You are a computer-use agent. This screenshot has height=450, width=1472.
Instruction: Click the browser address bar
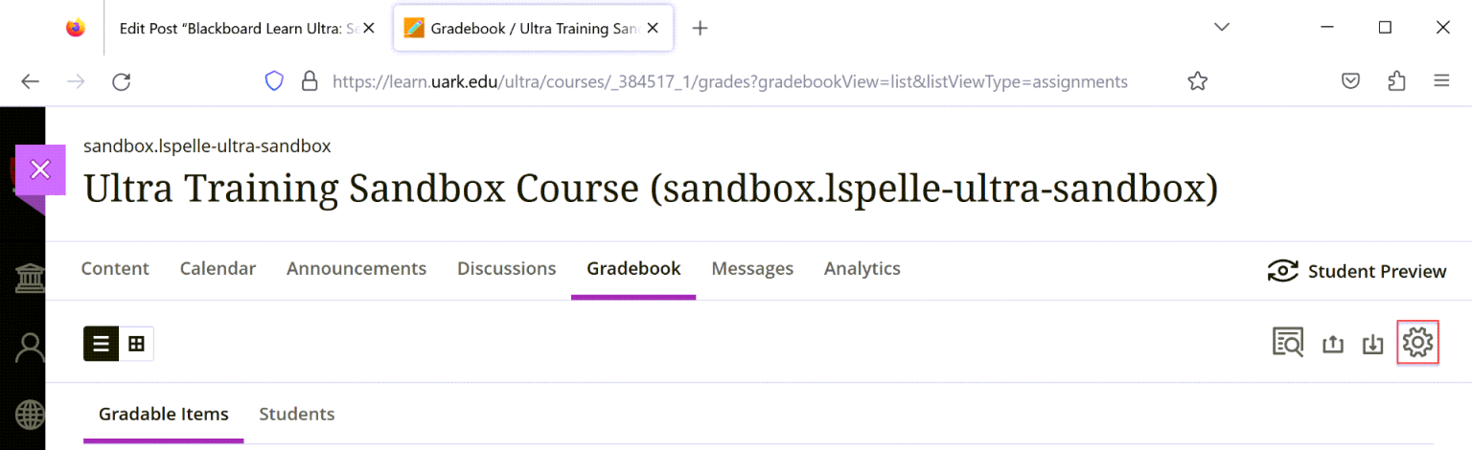click(728, 81)
